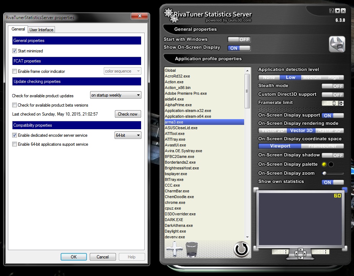Image resolution: width=354 pixels, height=276 pixels.
Task: Click top-right blue corner anchor of preview
Action: pos(345,189)
